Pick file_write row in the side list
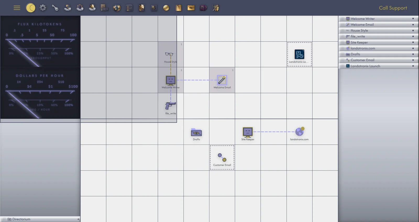Image resolution: width=419 pixels, height=222 pixels. [378, 36]
